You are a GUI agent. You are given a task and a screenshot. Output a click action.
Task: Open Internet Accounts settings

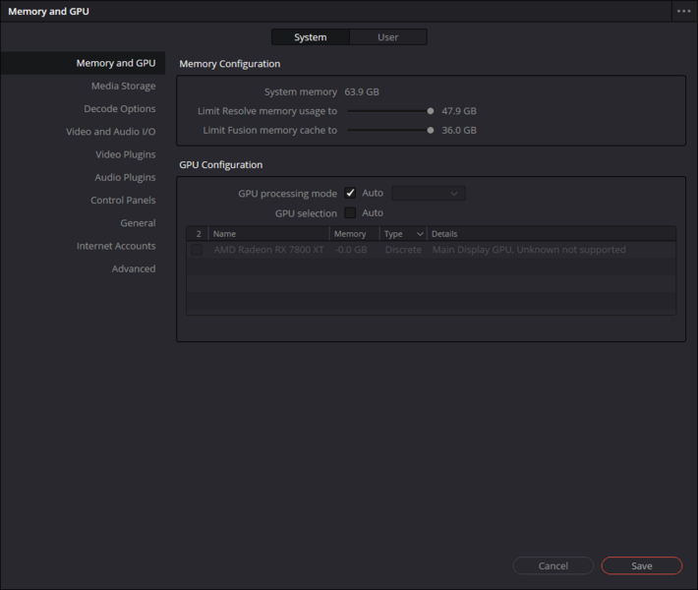tap(116, 246)
